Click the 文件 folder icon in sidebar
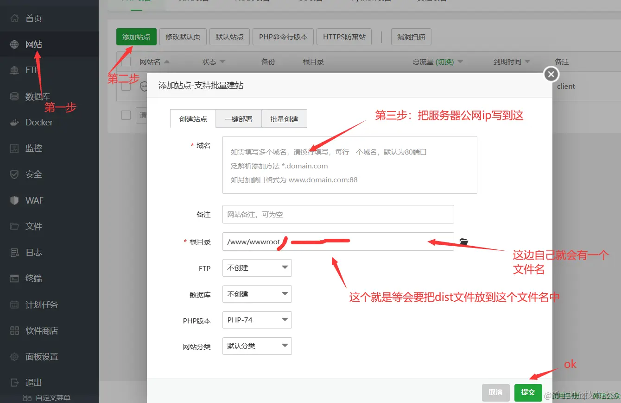 [15, 226]
